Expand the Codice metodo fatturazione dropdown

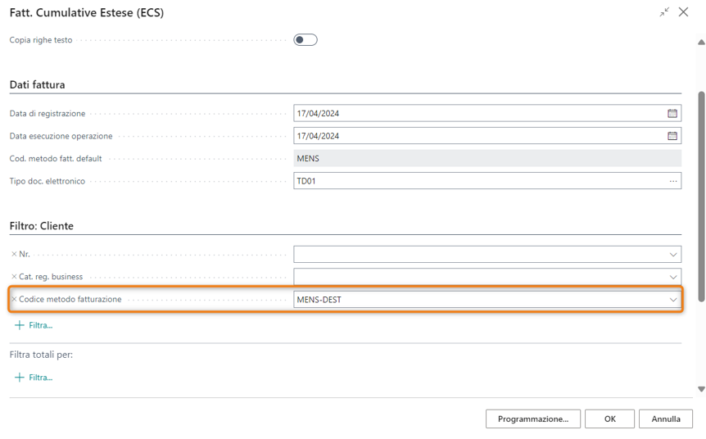coord(673,300)
